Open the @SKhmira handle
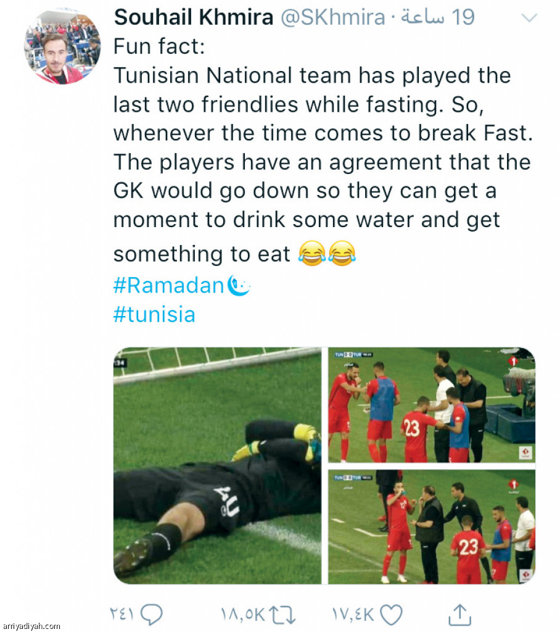The width and height of the screenshot is (560, 632). (333, 17)
